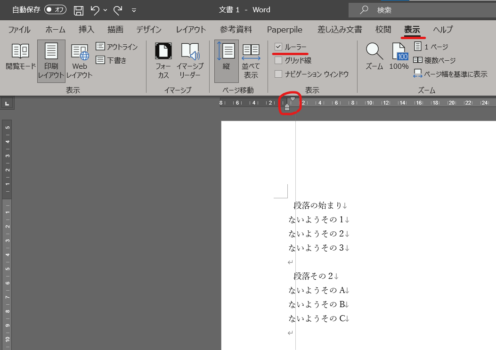Click the line ないようその 1
The height and width of the screenshot is (350, 496).
click(x=318, y=220)
